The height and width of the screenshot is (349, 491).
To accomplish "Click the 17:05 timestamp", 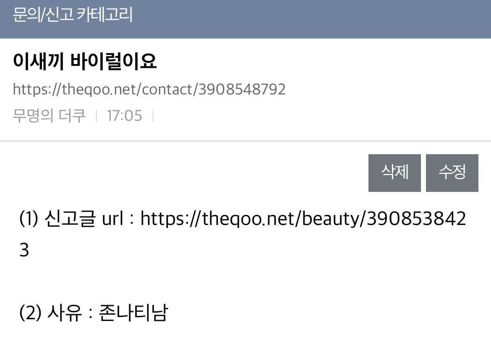I will pos(124,116).
